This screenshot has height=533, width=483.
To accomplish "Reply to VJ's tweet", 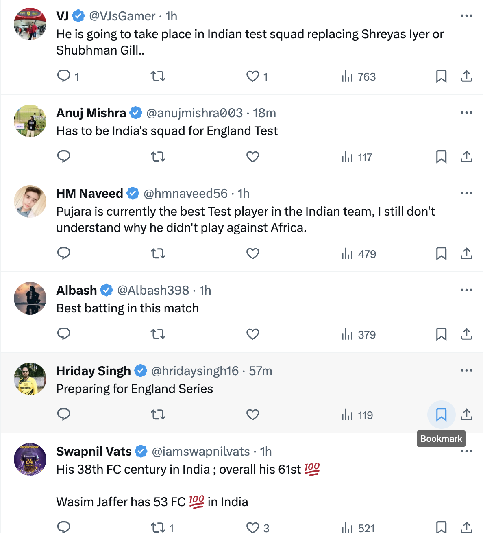I will click(x=64, y=76).
